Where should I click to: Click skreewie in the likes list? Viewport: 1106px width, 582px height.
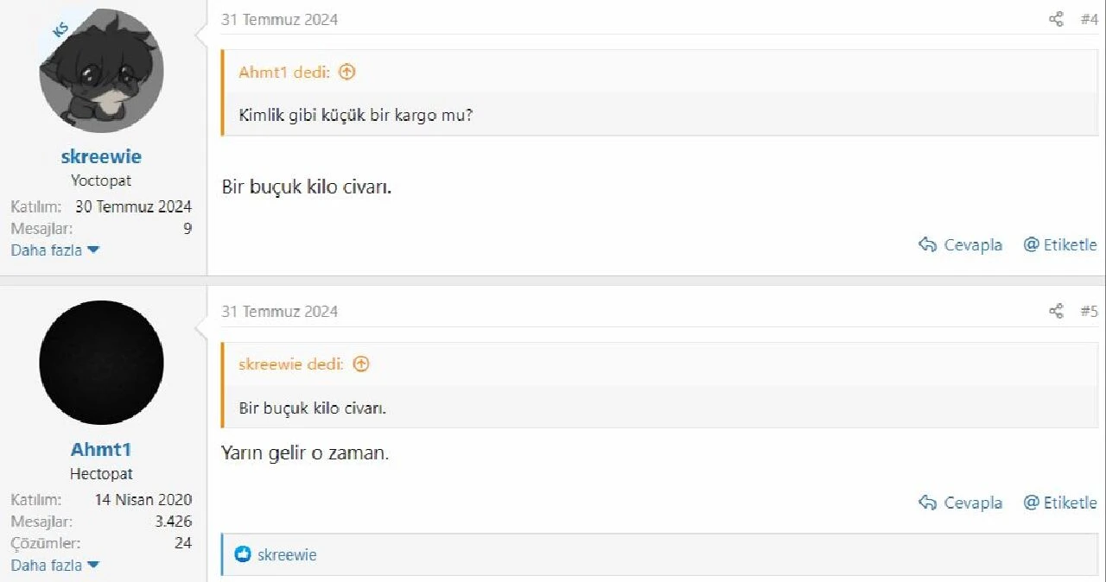(x=287, y=554)
